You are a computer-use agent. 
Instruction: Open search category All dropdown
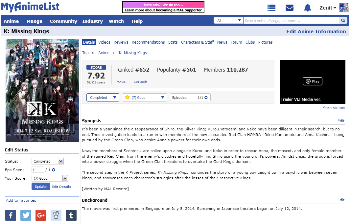[228, 21]
